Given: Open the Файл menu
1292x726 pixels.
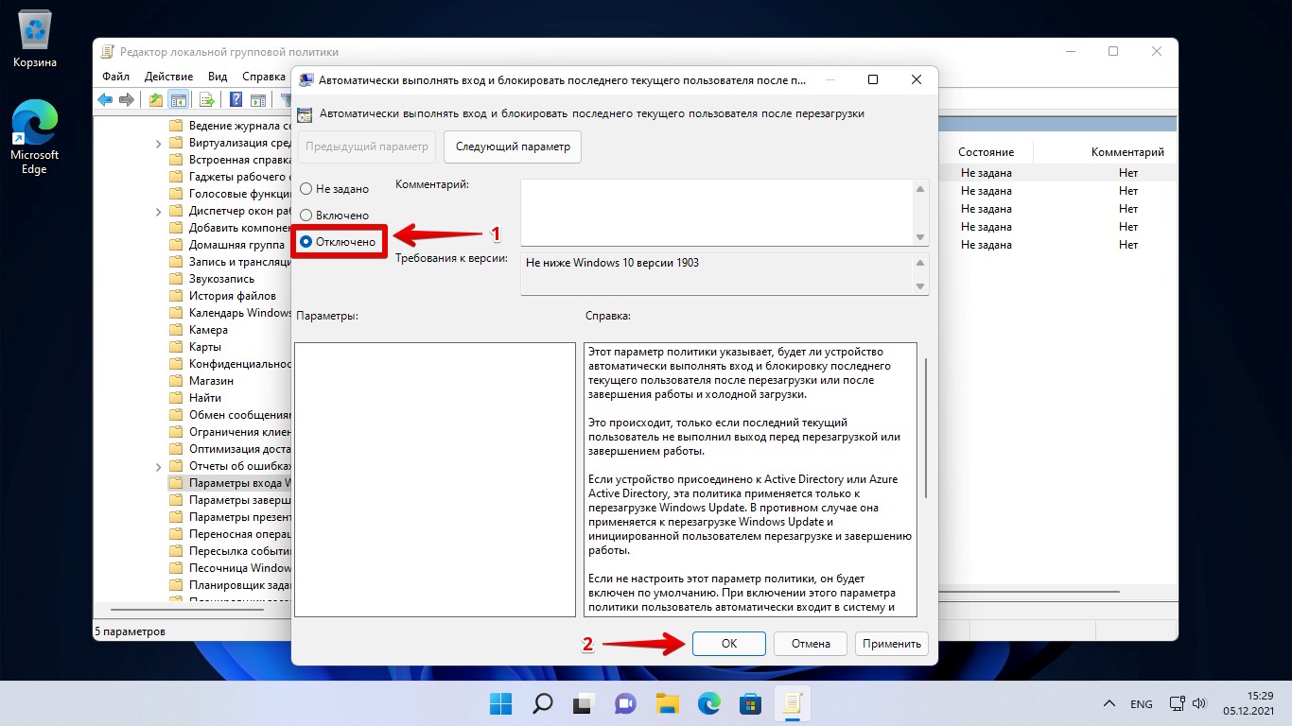Looking at the screenshot, I should [x=116, y=77].
